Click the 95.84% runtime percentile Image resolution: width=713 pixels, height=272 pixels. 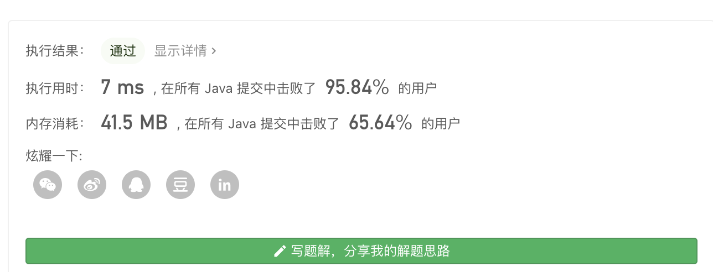[x=357, y=87]
